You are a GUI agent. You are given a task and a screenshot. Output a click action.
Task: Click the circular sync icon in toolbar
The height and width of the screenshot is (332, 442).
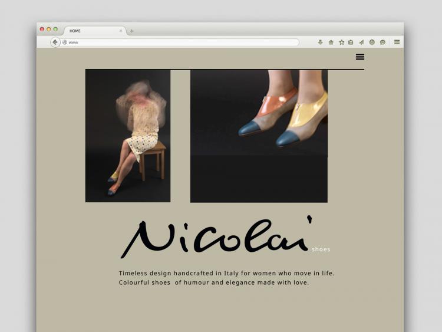pos(372,42)
